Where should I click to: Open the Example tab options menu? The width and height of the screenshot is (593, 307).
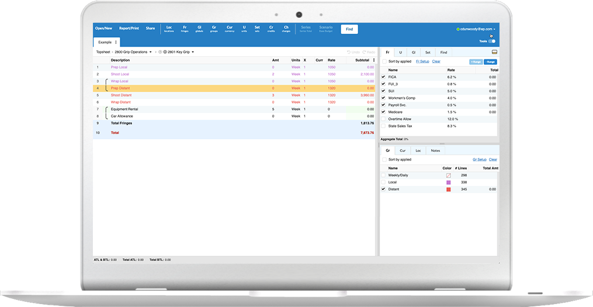(116, 43)
